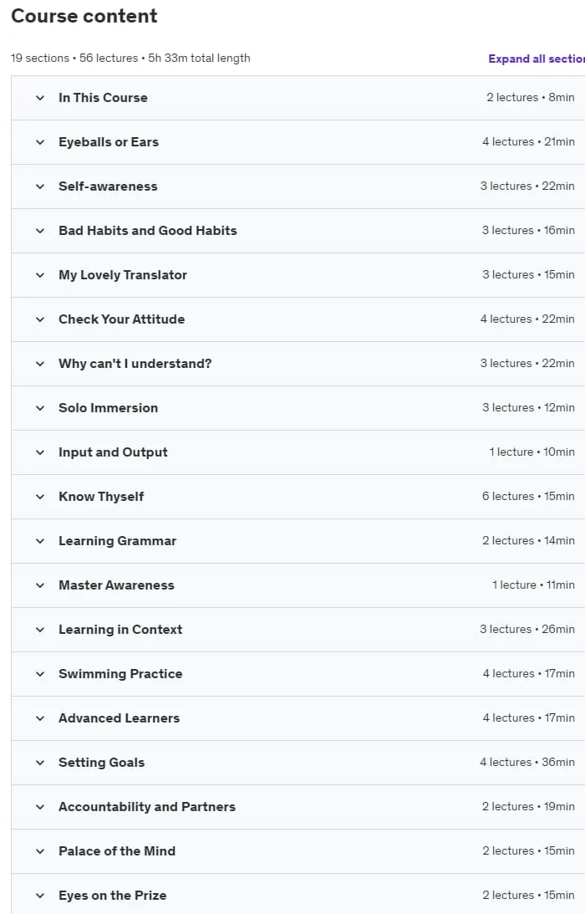
Task: Expand Check Your Attitude chevron
Action: (40, 319)
